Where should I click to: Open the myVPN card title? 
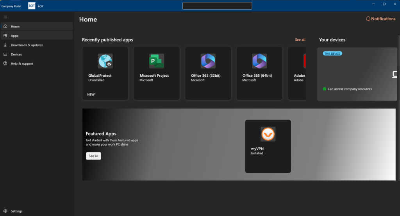pyautogui.click(x=257, y=149)
